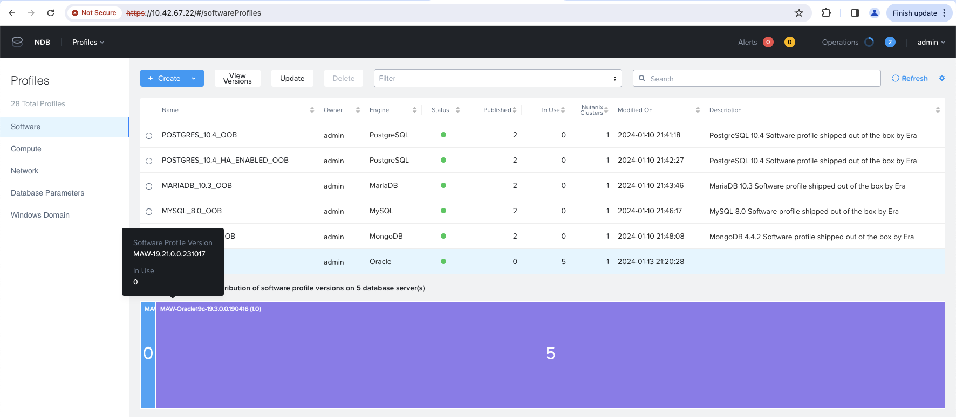The image size is (956, 417).
Task: Click the Refresh link
Action: [910, 78]
